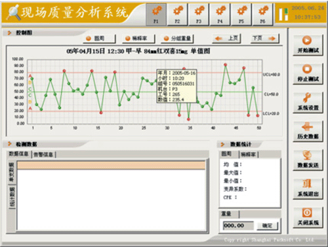The image size is (328, 247).
Task: Click the 关闭系统 shutdown power icon
Action: tap(307, 212)
